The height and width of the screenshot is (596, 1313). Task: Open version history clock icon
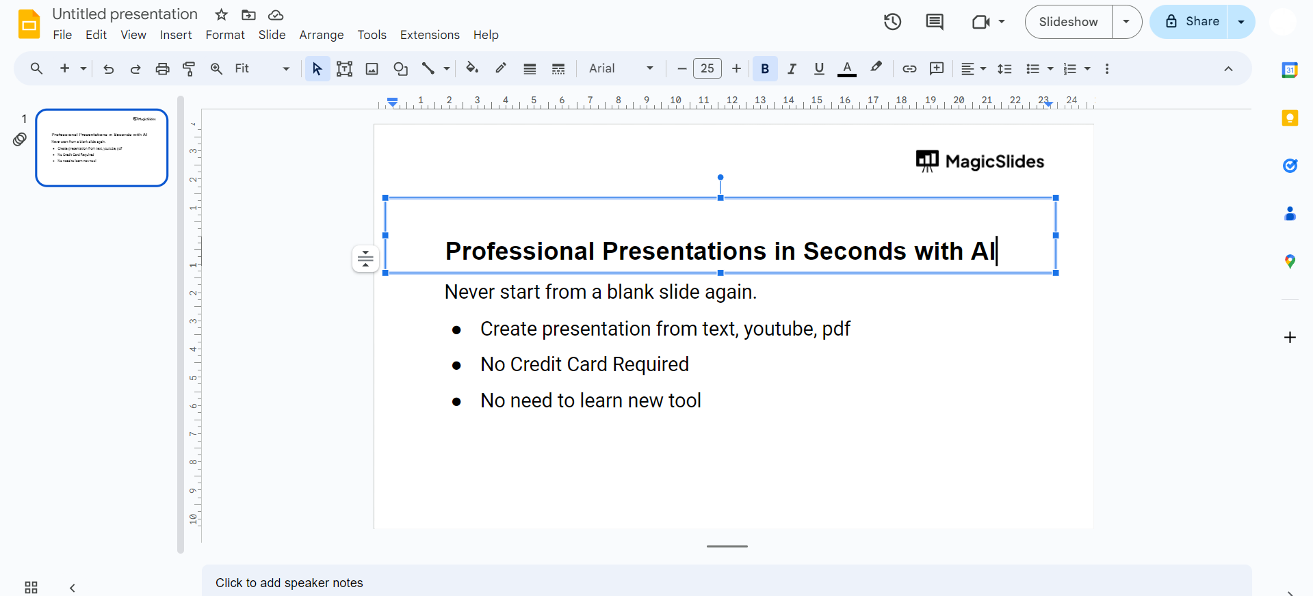pyautogui.click(x=892, y=22)
